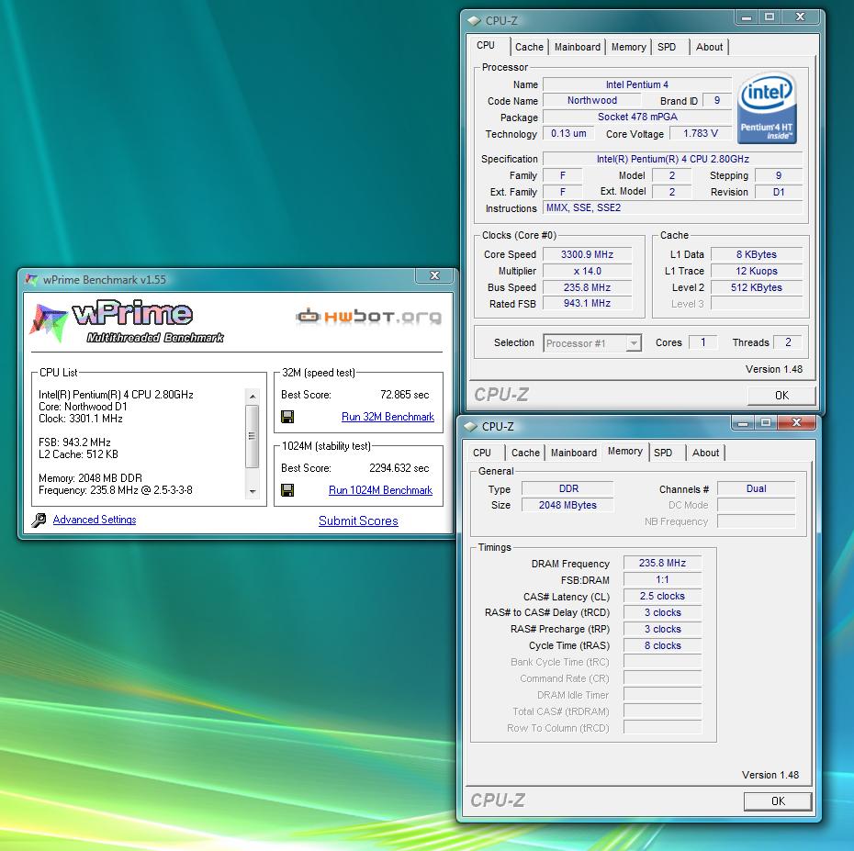The height and width of the screenshot is (851, 854).
Task: Click the L1 Trace 12 Kuops value
Action: click(x=757, y=271)
